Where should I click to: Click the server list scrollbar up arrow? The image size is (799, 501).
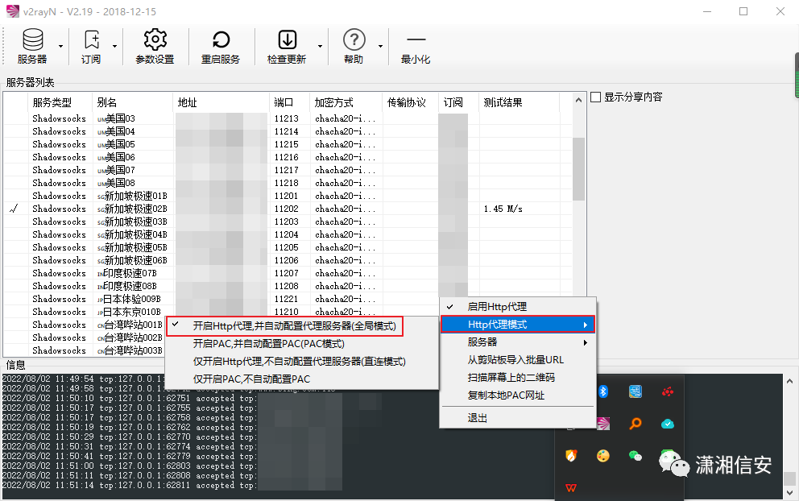579,100
